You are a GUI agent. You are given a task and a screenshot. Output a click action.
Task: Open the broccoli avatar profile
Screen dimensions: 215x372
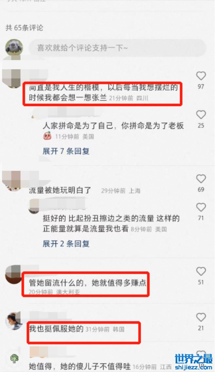coord(14,358)
